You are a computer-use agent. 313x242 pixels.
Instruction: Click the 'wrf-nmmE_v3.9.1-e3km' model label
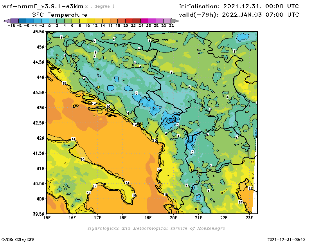[43, 6]
